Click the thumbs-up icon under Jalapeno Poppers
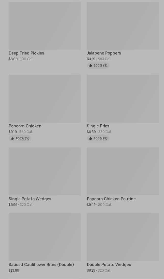Viewport: 164px width, 279px height. (x=90, y=65)
